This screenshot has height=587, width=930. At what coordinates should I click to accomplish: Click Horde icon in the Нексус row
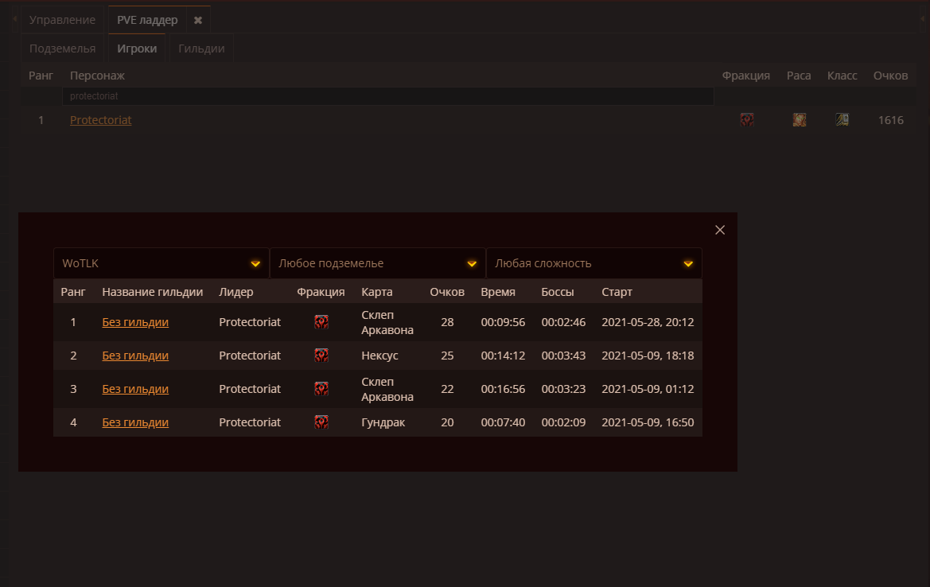321,356
